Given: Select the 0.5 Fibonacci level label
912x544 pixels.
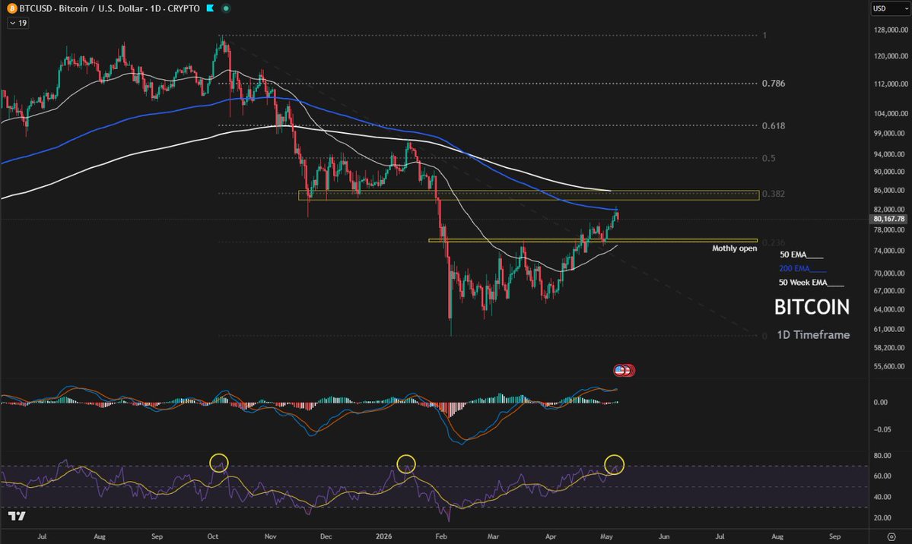Looking at the screenshot, I should tap(769, 158).
